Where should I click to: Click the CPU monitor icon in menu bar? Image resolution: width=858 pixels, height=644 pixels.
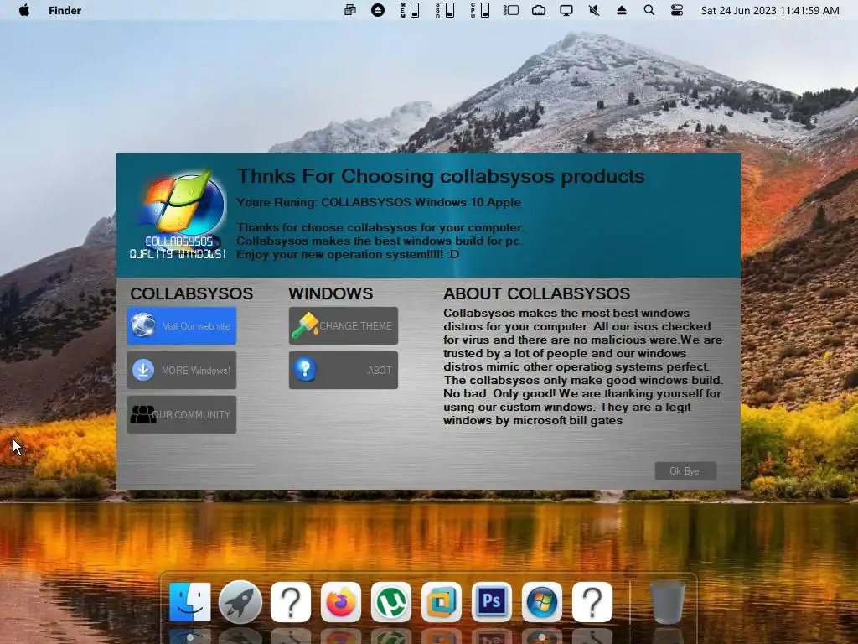coord(480,10)
